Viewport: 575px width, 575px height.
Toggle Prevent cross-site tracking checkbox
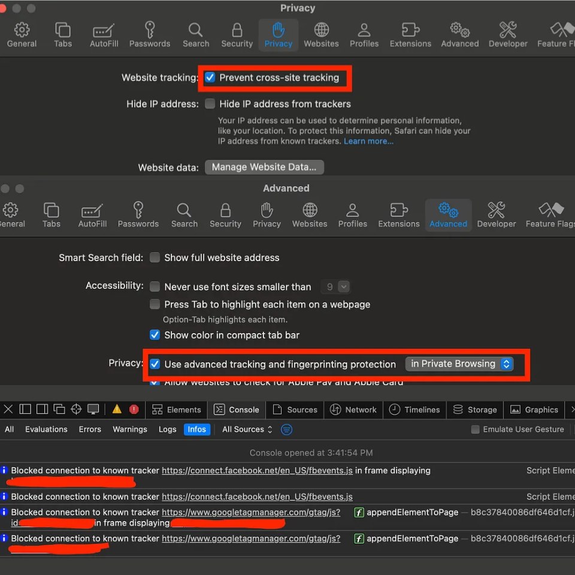tap(210, 77)
